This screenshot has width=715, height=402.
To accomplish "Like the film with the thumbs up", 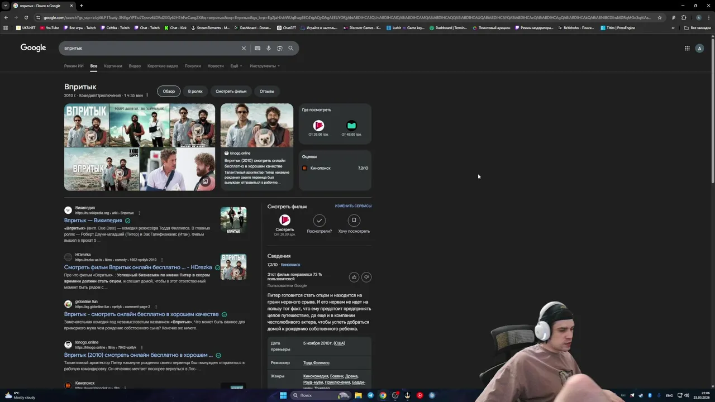I will pyautogui.click(x=354, y=277).
